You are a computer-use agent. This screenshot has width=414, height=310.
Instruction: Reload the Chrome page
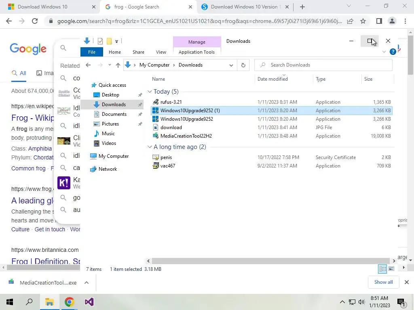(35, 21)
